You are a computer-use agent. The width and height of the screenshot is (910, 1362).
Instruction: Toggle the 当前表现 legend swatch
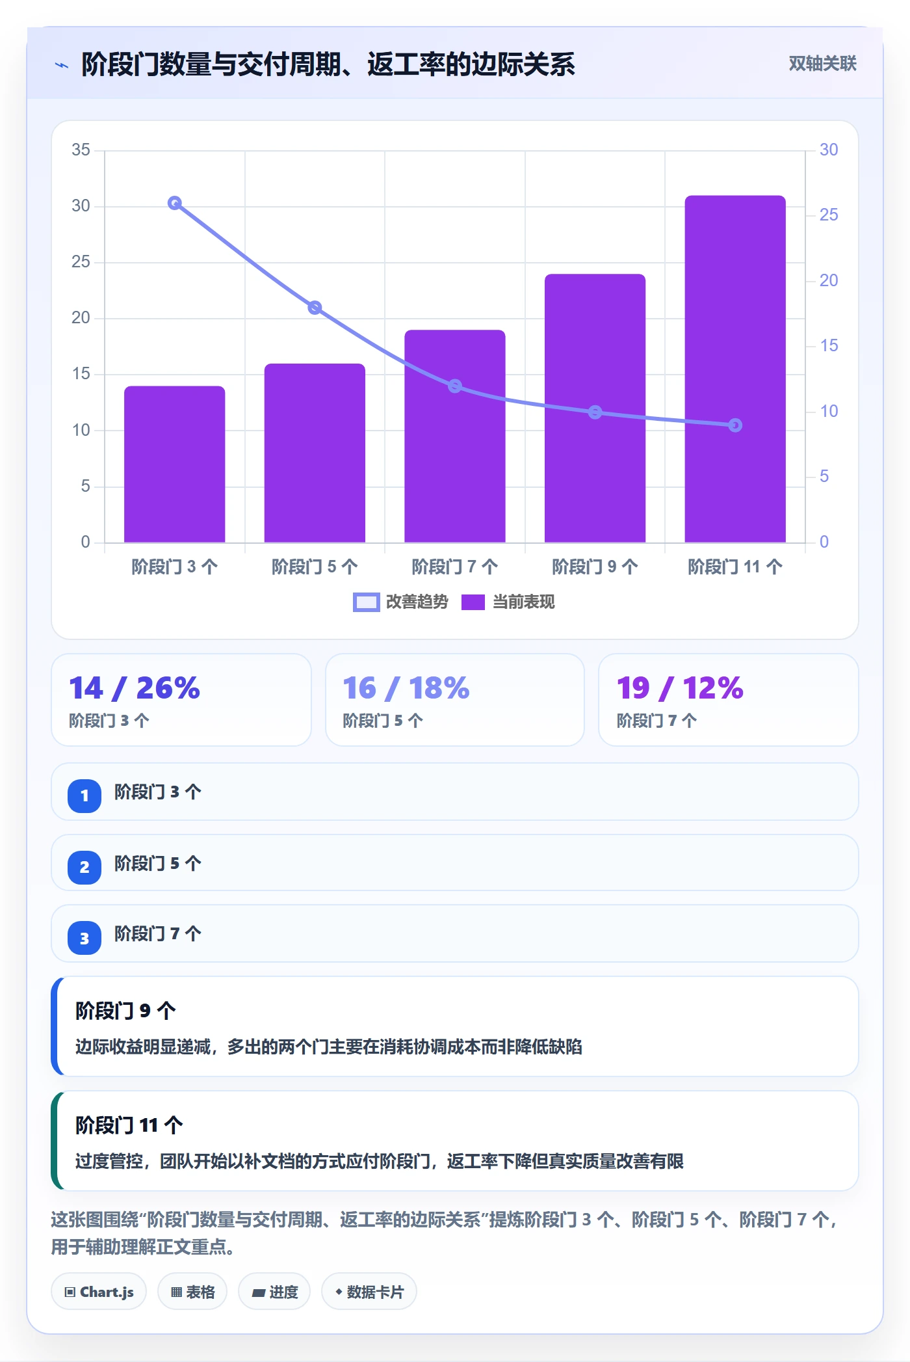[473, 602]
